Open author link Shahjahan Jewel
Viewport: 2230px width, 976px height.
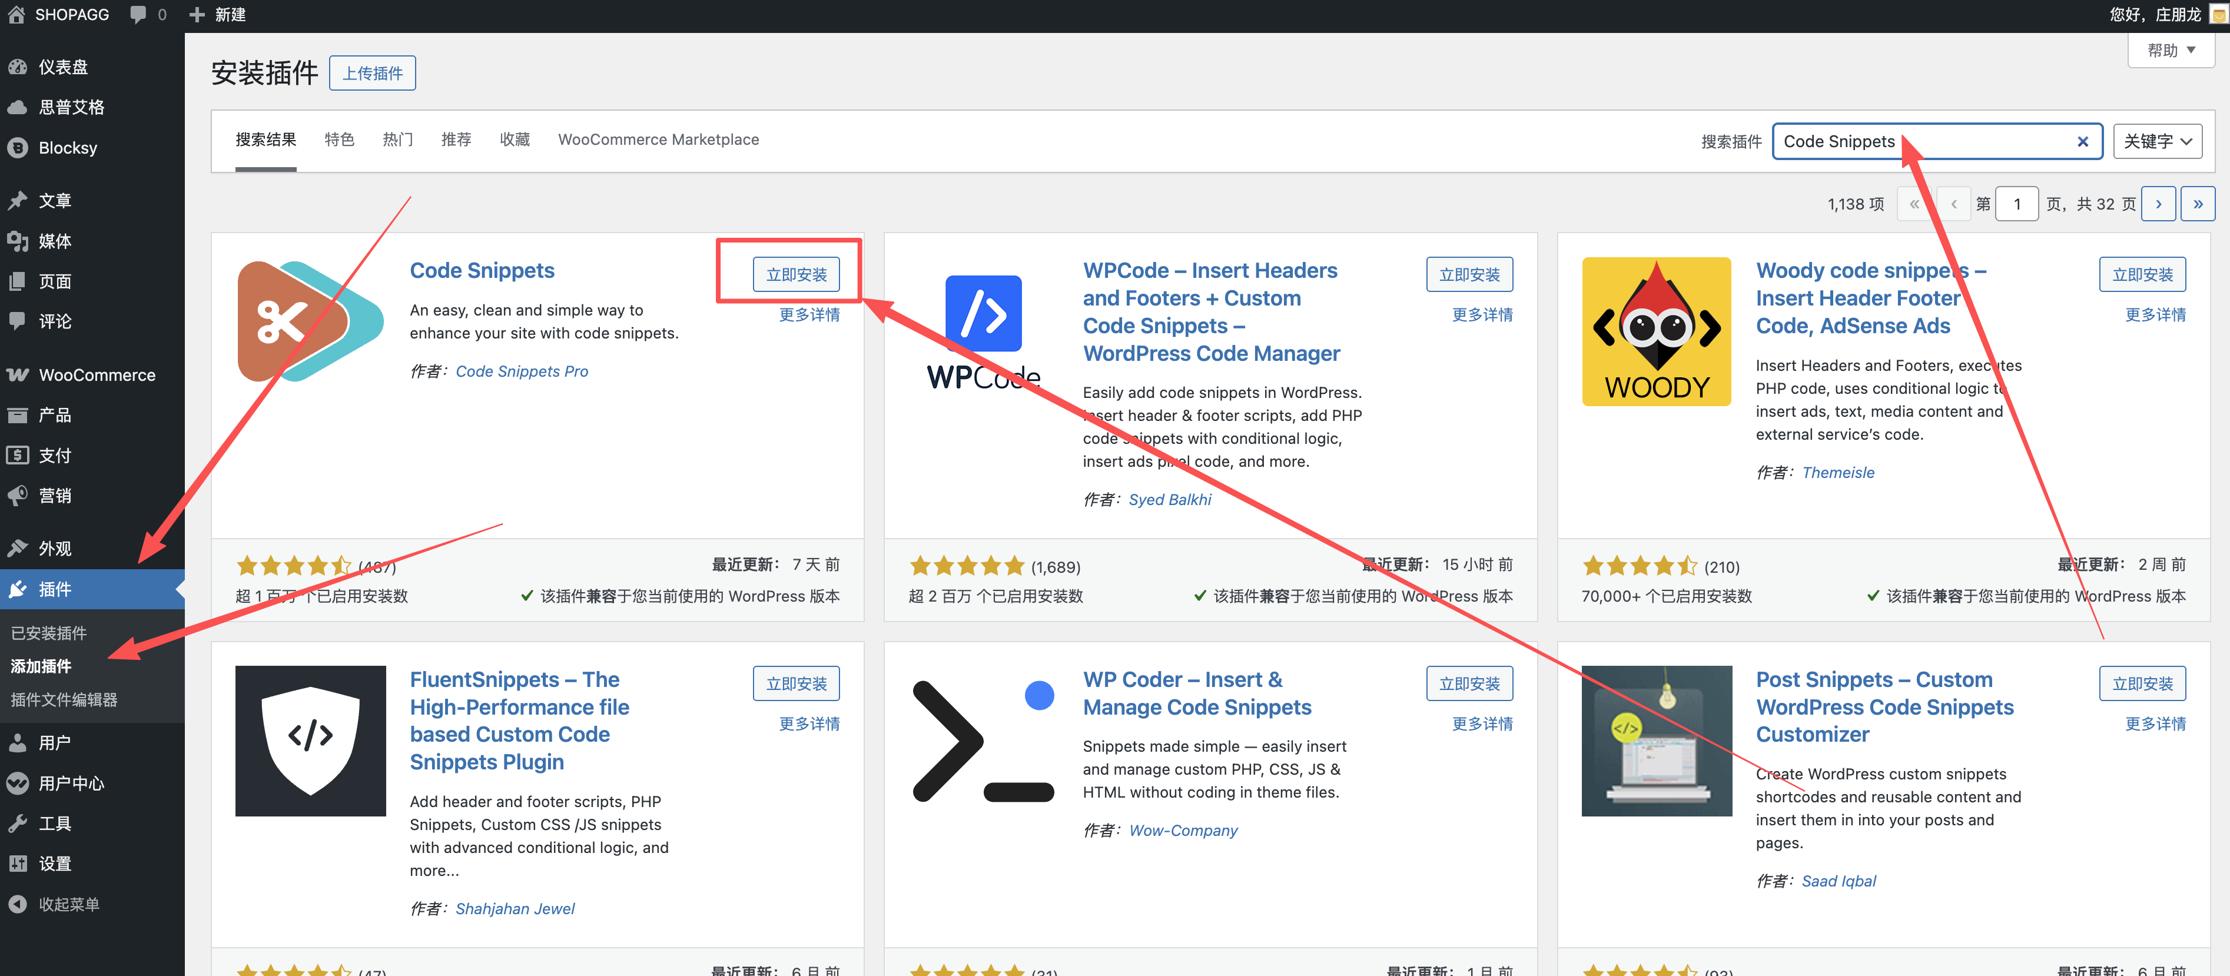click(515, 908)
